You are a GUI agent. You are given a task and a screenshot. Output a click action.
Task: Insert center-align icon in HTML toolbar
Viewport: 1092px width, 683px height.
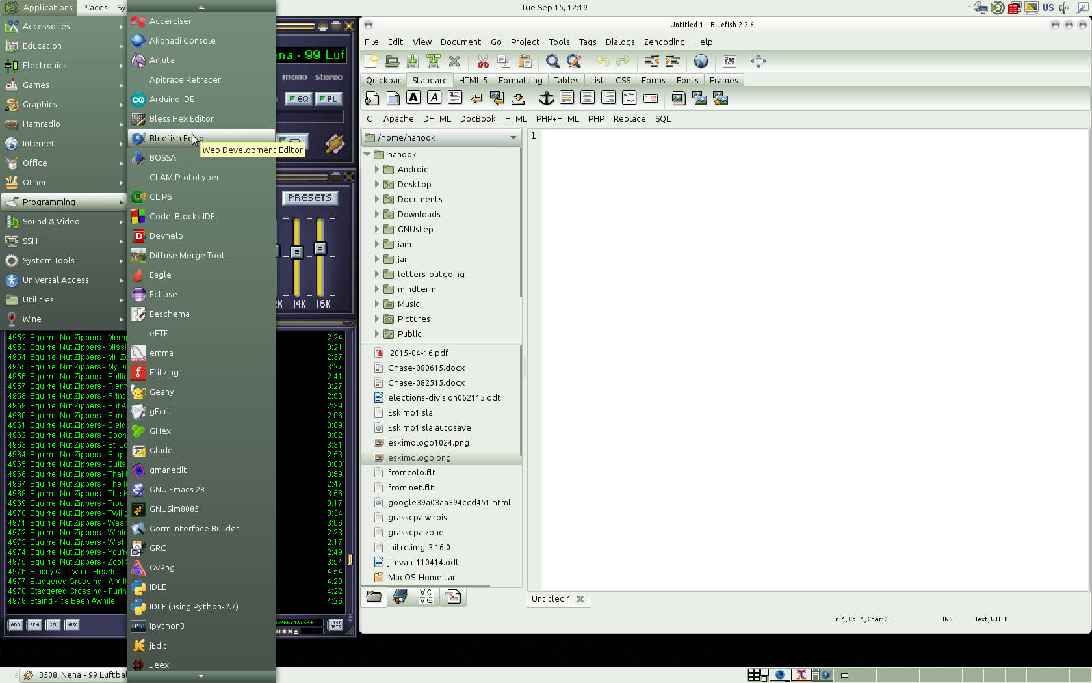(588, 98)
